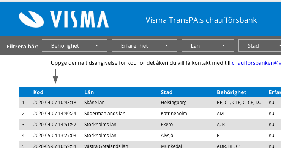Click the Stad column header
The width and height of the screenshot is (281, 148).
click(167, 92)
